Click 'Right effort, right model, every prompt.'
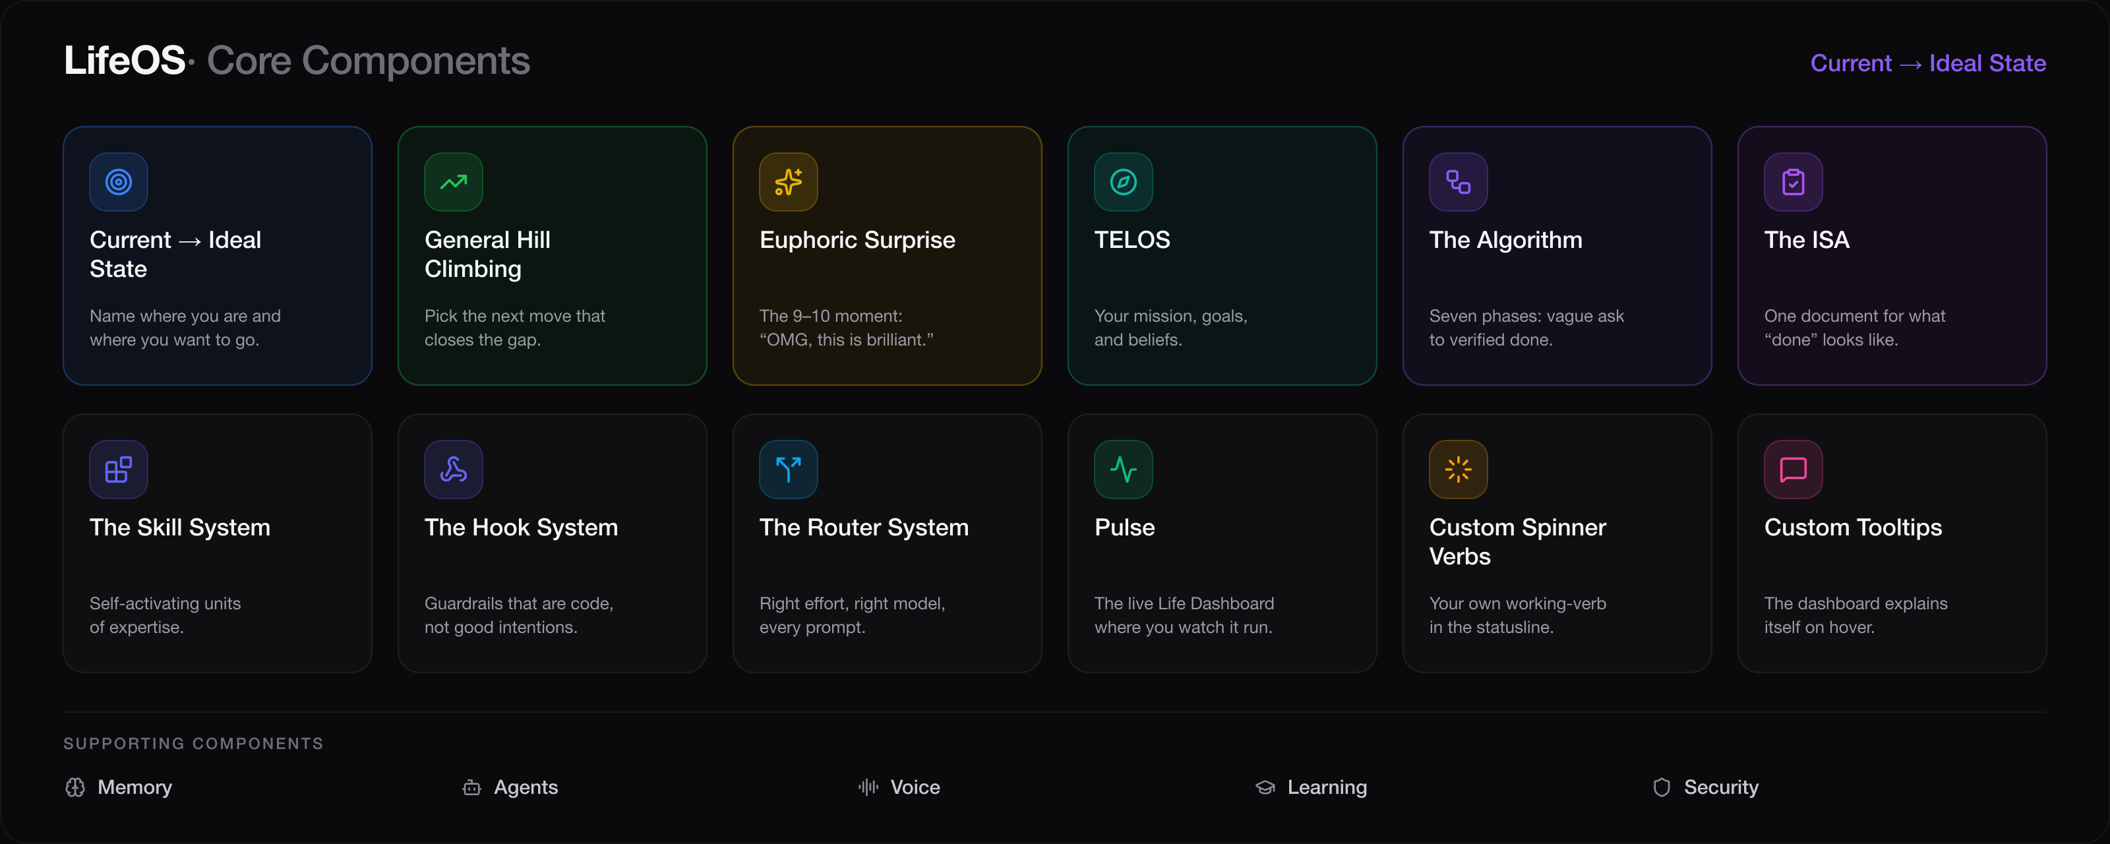The width and height of the screenshot is (2110, 844). coord(852,615)
